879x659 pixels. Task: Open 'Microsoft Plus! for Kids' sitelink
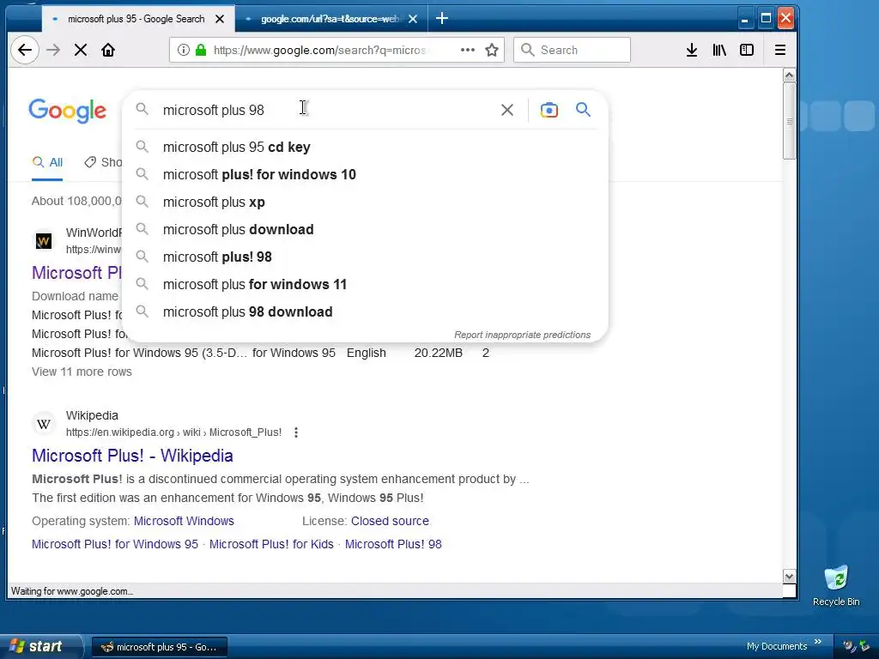click(271, 544)
